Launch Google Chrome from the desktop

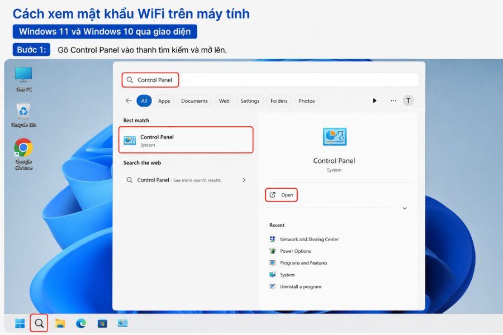[x=23, y=154]
